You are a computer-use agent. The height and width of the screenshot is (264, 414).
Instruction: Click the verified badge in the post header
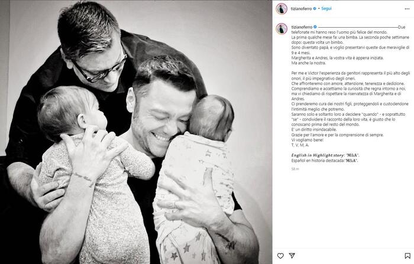tap(315, 9)
